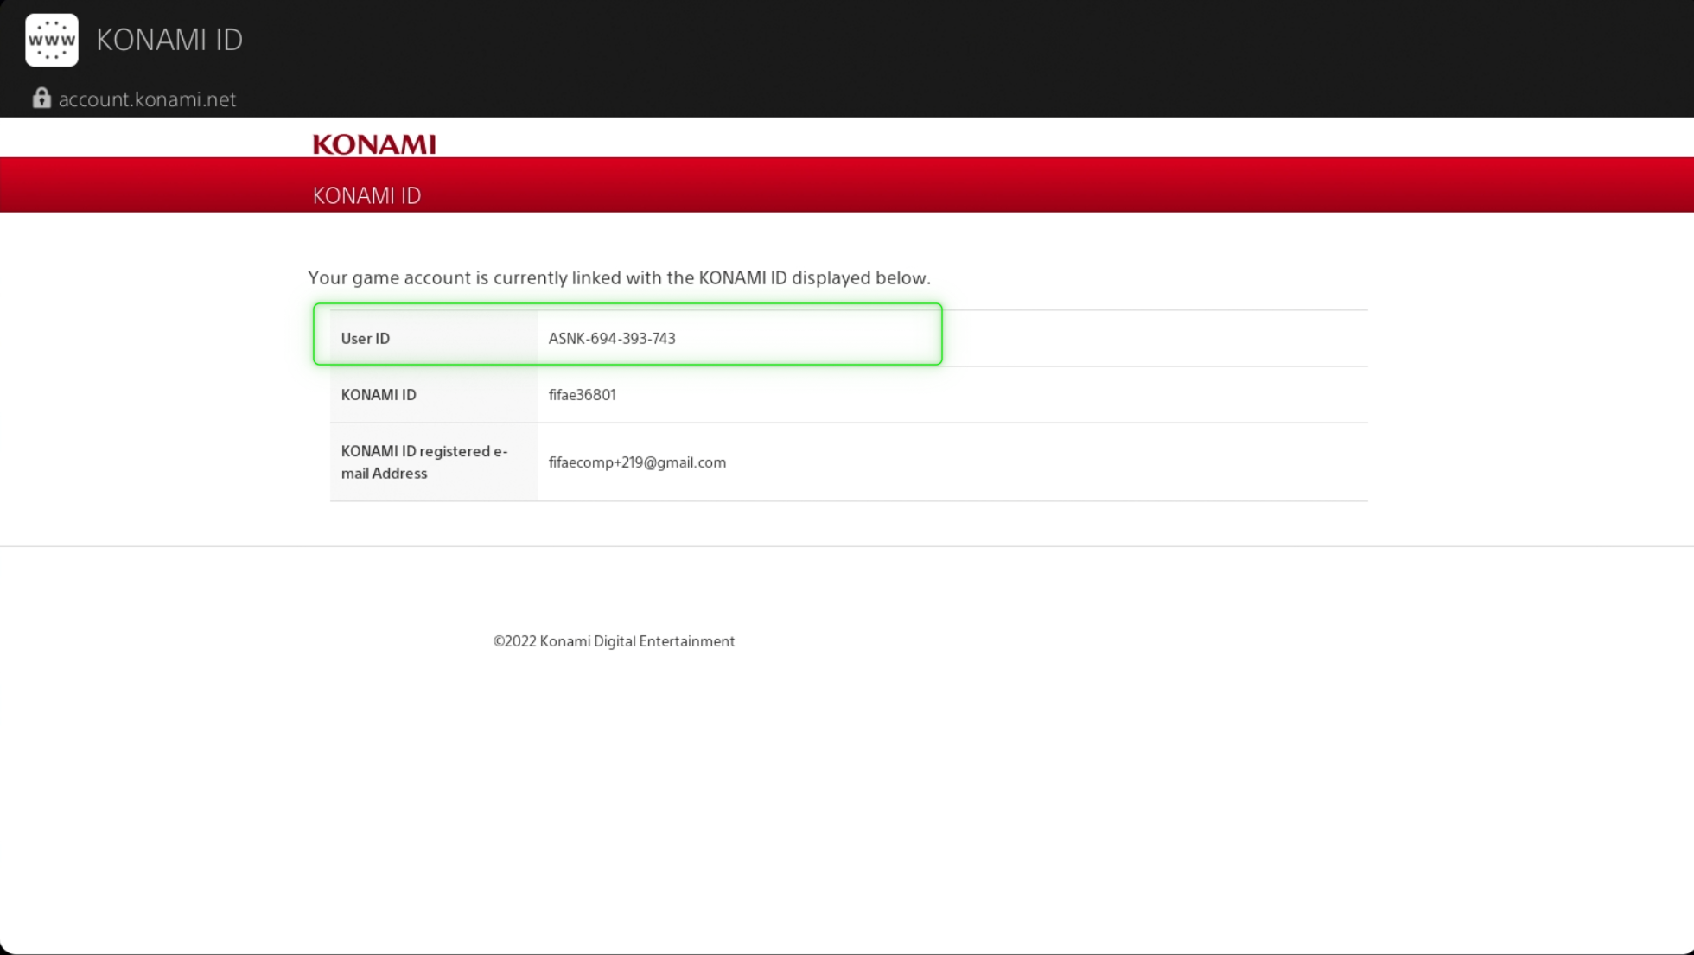
Task: Select the KONAMI ID row label
Action: tap(378, 394)
